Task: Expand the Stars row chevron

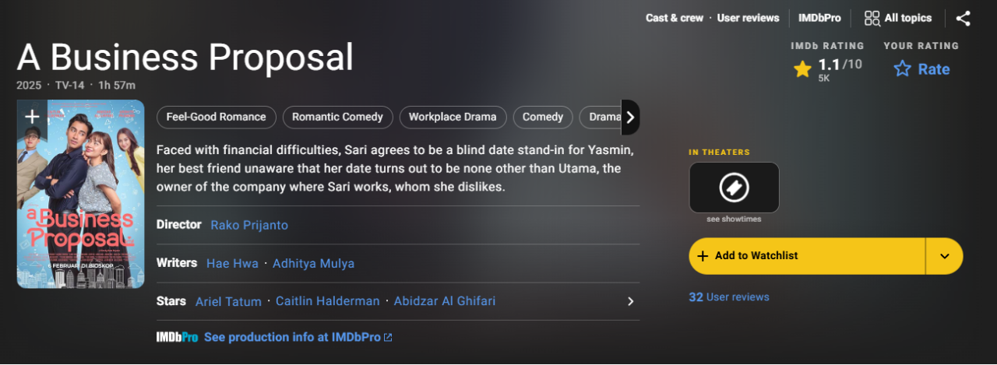Action: point(631,301)
